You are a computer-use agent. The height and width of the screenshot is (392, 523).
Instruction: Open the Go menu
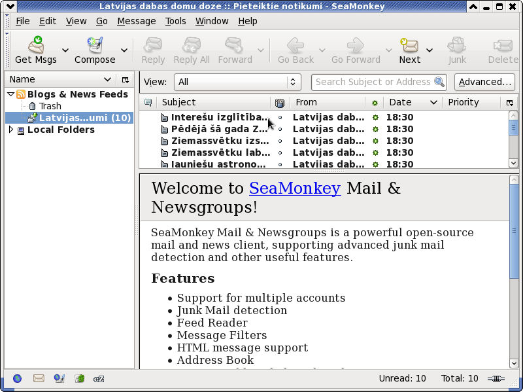pos(102,21)
